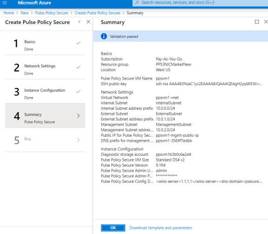Select the West US location value

pyautogui.click(x=163, y=70)
